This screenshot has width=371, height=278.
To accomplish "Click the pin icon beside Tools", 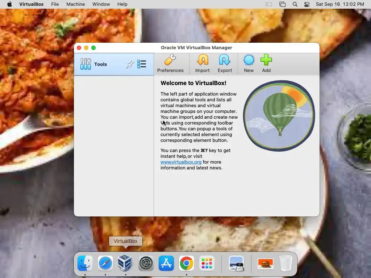I will click(x=130, y=64).
